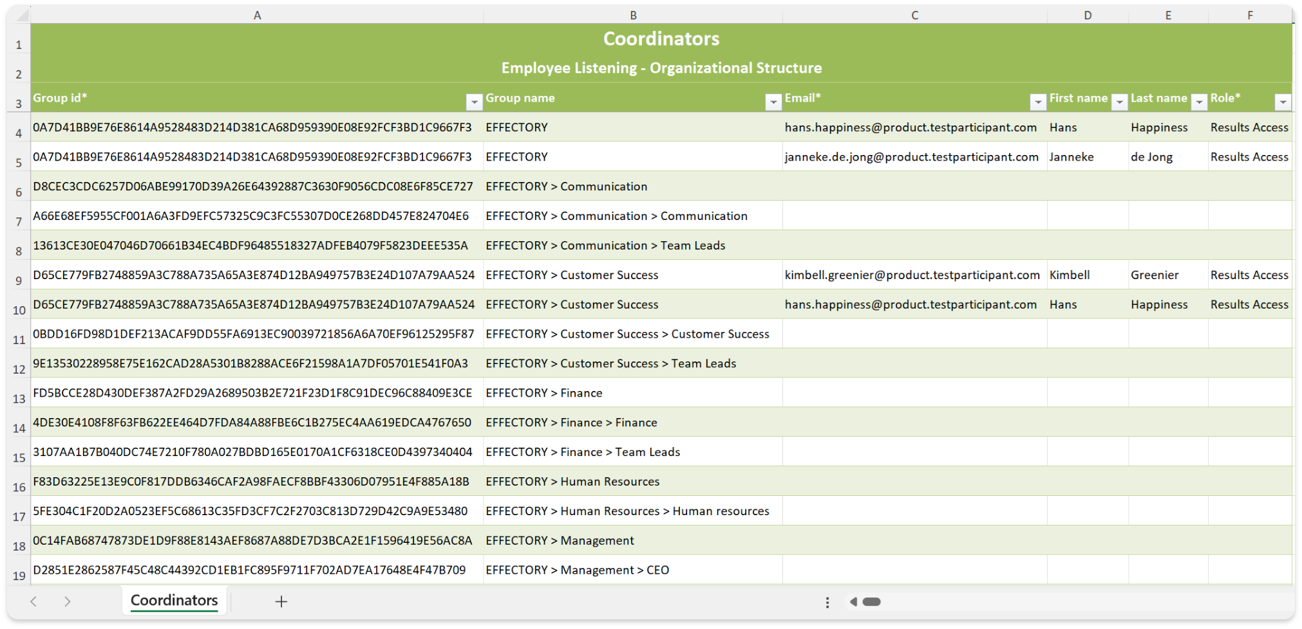The height and width of the screenshot is (629, 1302).
Task: Select the Coordinators sheet tab
Action: click(174, 601)
